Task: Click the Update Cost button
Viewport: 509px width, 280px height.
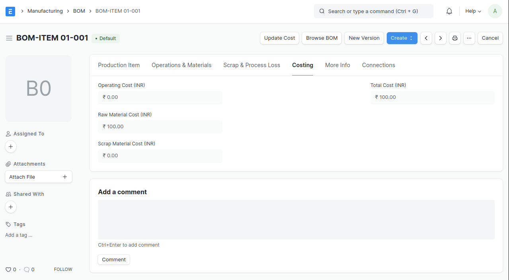Action: coord(279,38)
